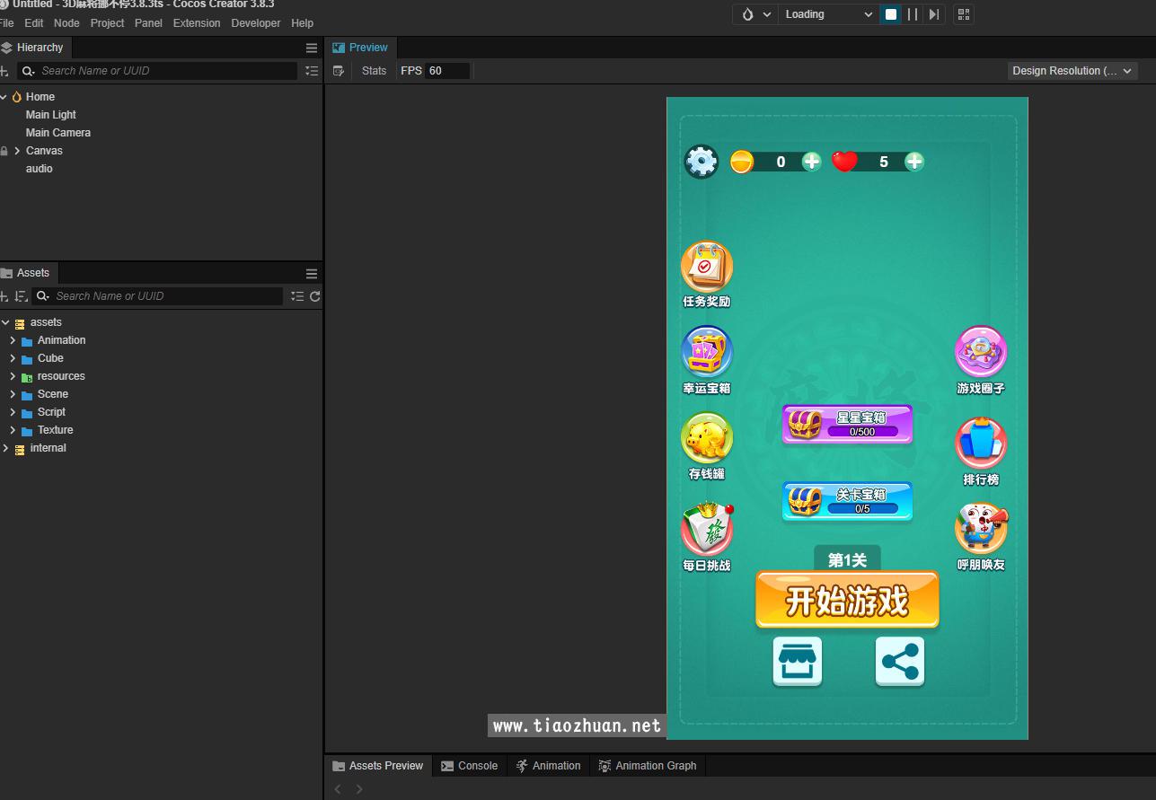The width and height of the screenshot is (1156, 800).
Task: Click the game settings gear icon
Action: tap(701, 162)
